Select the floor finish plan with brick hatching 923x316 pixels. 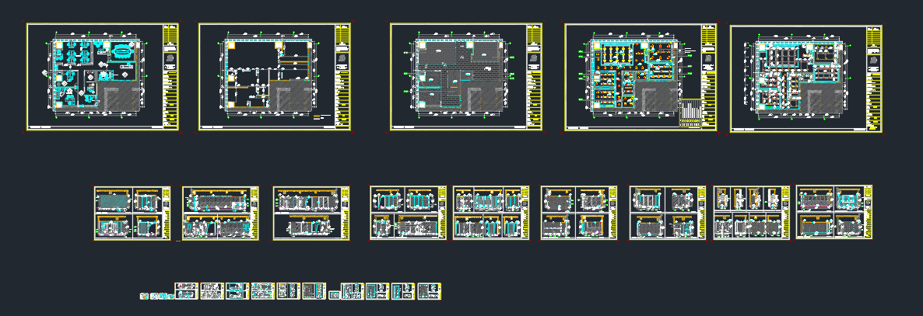click(x=466, y=77)
